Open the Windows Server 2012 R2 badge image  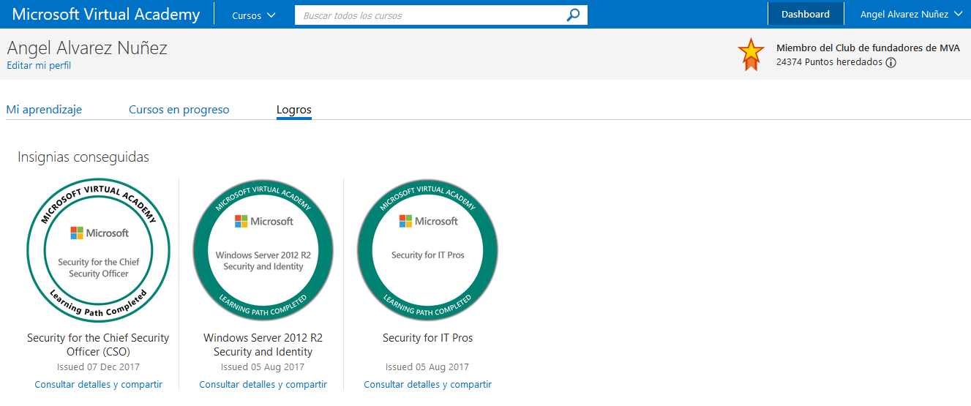click(x=263, y=250)
